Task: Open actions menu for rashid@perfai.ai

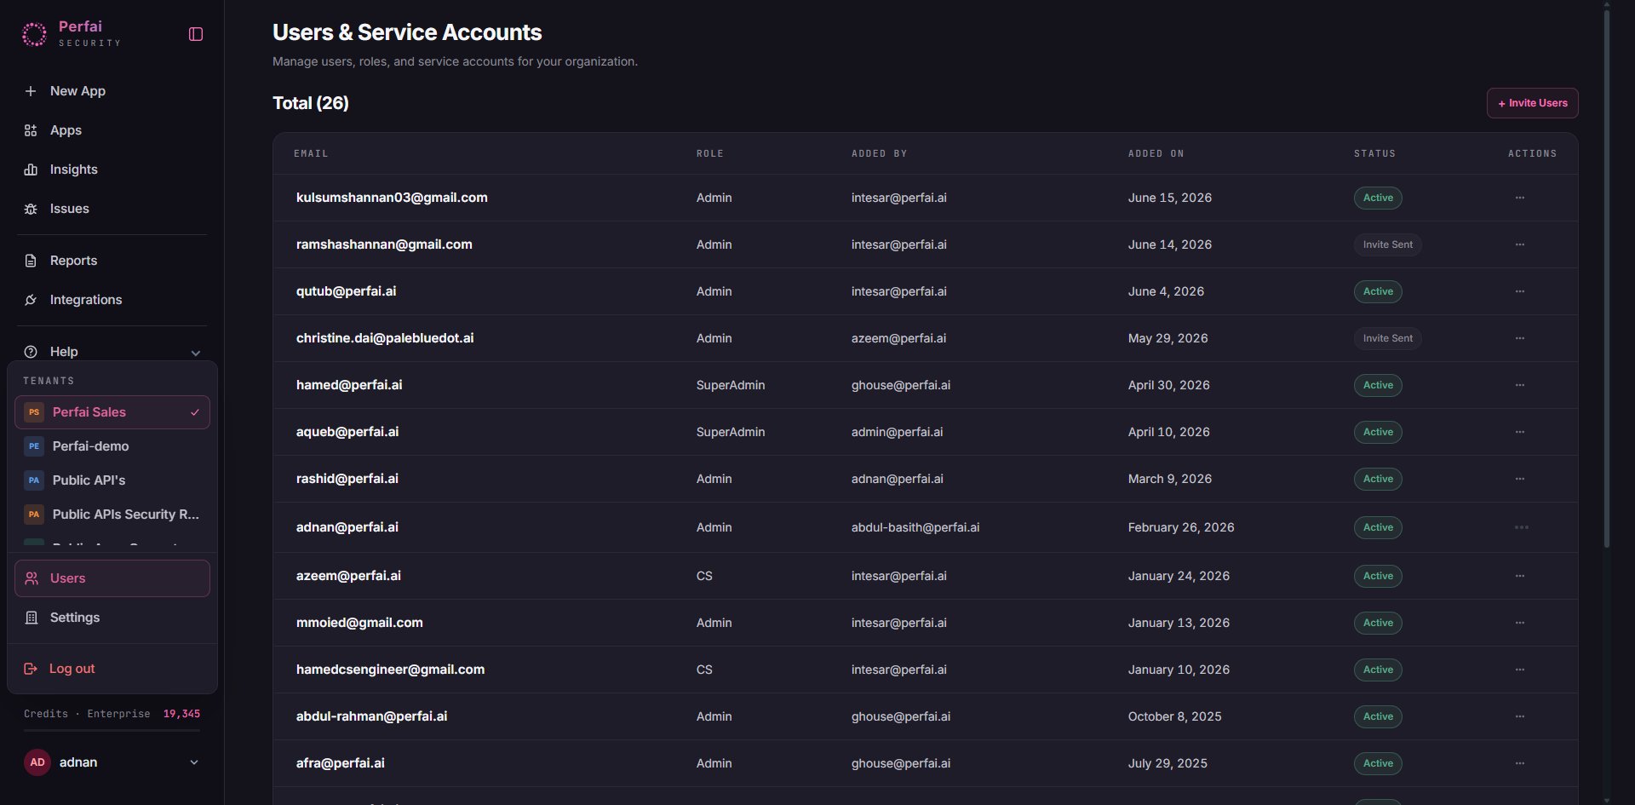Action: pos(1520,479)
